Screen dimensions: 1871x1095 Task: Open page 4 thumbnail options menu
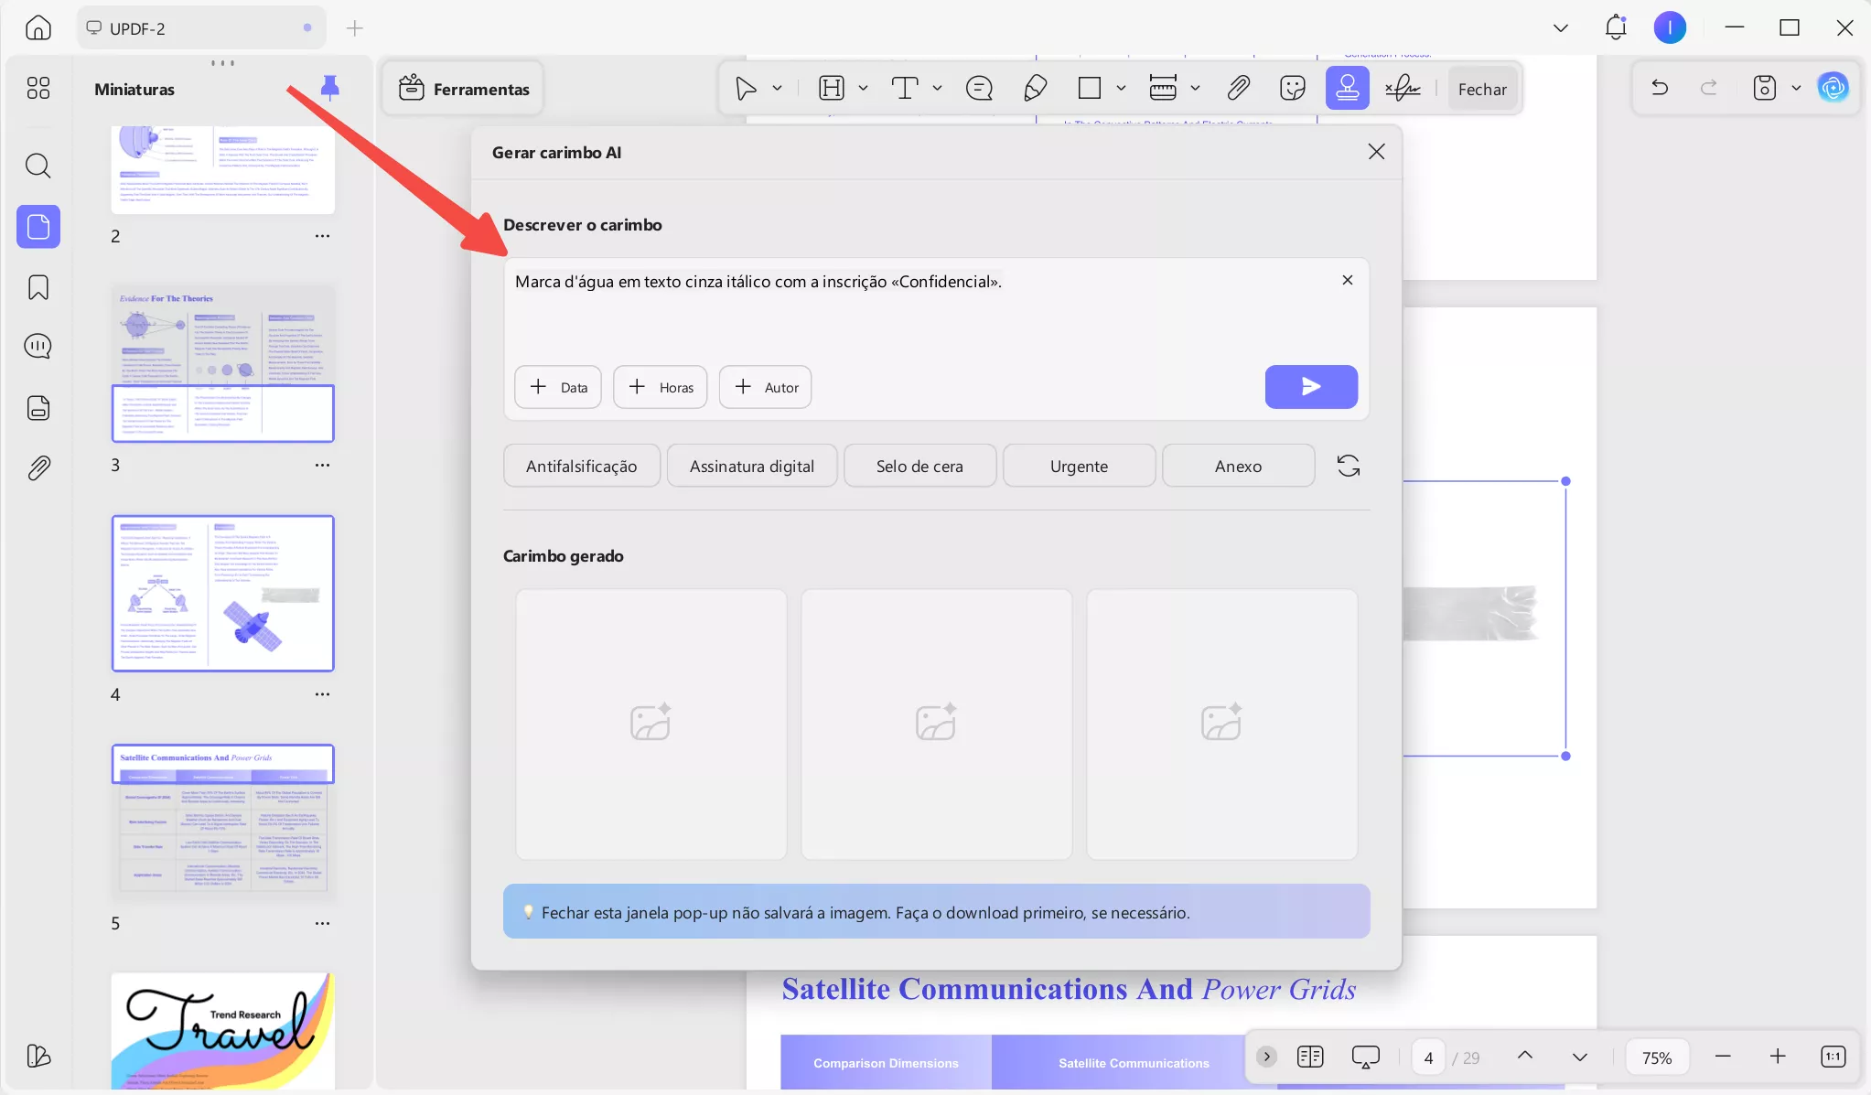click(x=322, y=694)
